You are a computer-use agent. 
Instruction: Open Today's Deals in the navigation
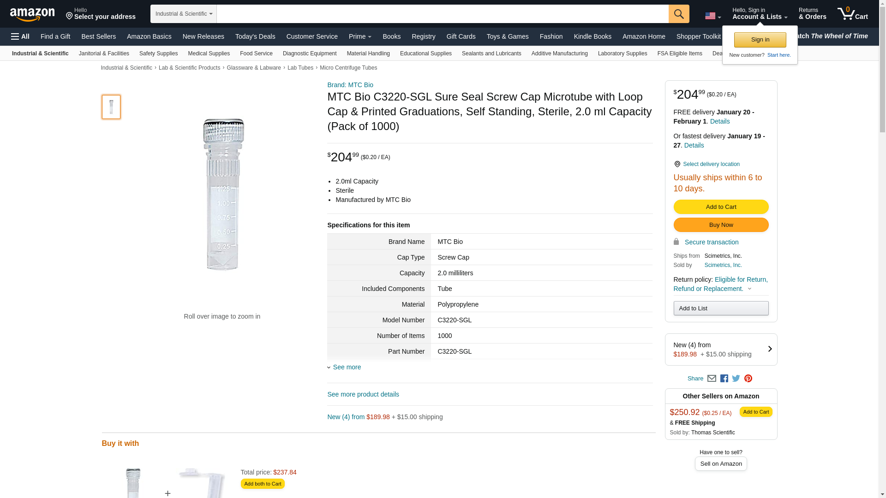point(255,36)
